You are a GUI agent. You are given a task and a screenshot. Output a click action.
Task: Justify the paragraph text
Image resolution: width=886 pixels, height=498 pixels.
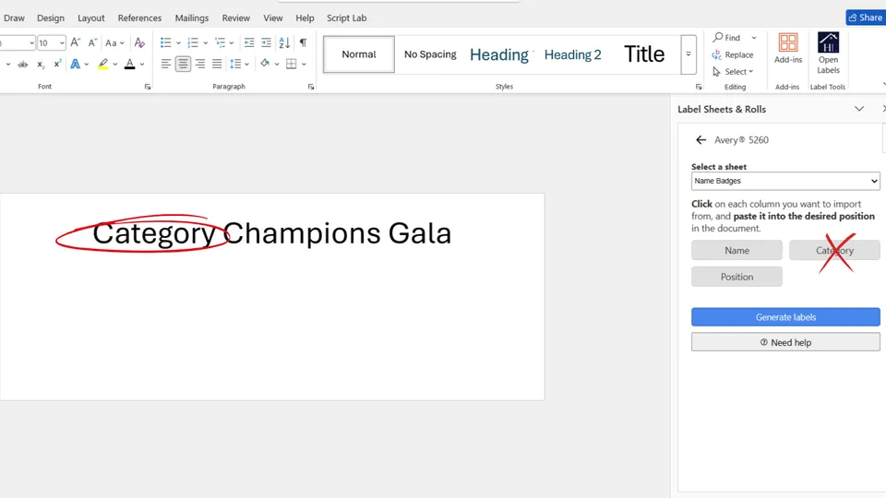(217, 64)
